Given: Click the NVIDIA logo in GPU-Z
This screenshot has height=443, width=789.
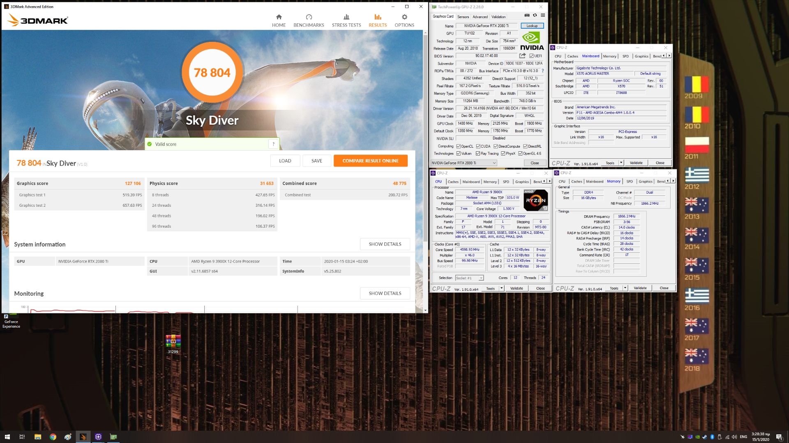Looking at the screenshot, I should [532, 41].
